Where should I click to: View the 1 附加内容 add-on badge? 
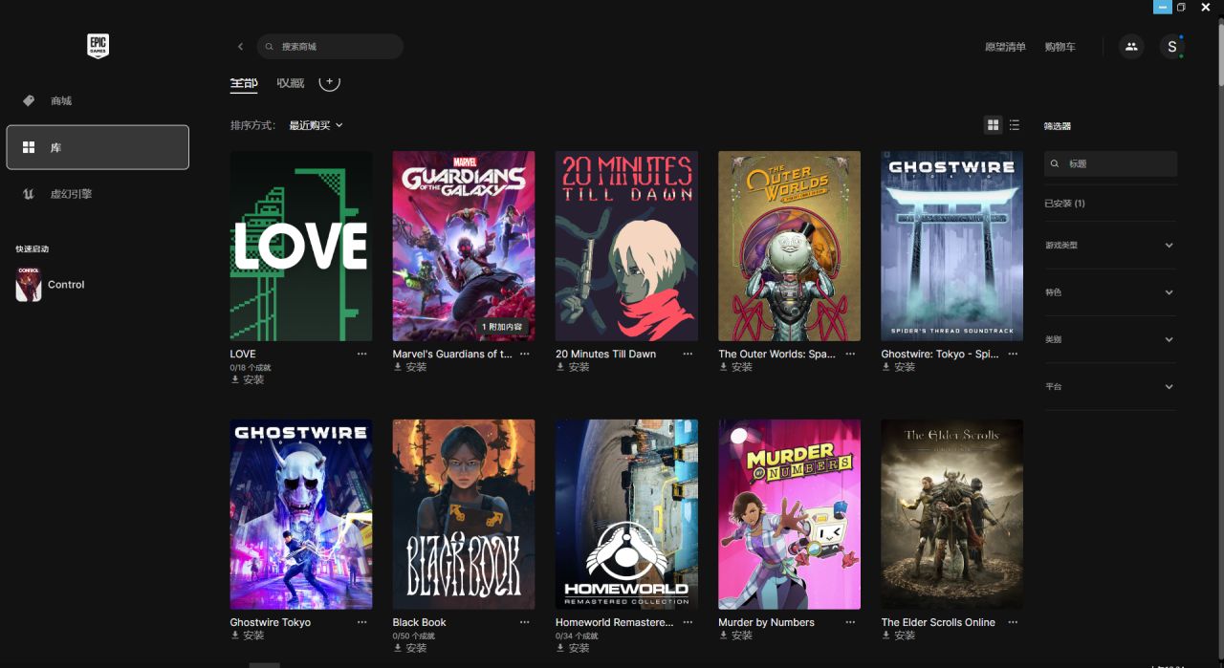pyautogui.click(x=502, y=327)
